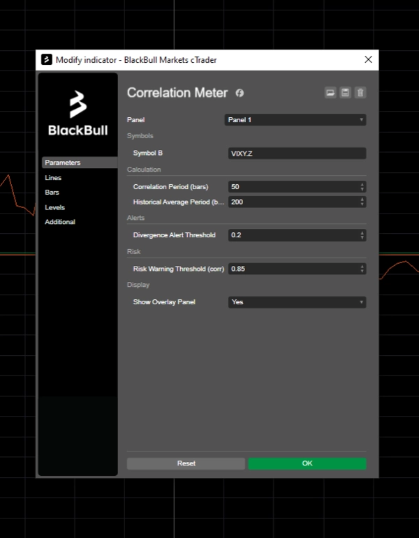Click the Display section header

tap(138, 285)
